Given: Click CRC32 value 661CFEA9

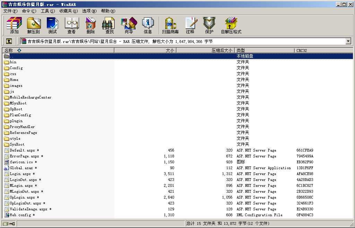Looking at the screenshot, I should [305, 150].
